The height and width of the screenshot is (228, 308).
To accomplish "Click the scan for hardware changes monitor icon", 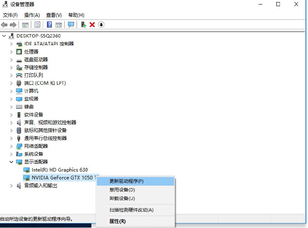I will pyautogui.click(x=71, y=25).
